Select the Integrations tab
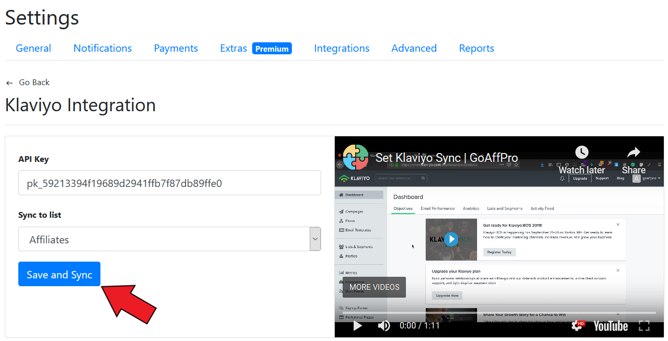668x341 pixels. pyautogui.click(x=342, y=49)
